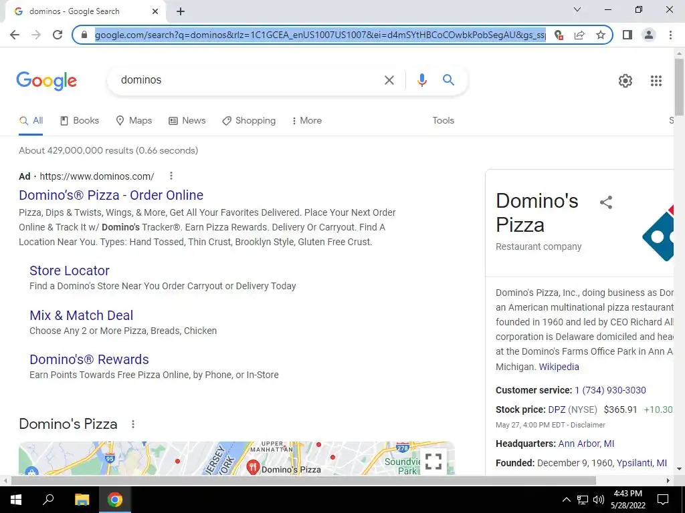This screenshot has height=513, width=685.
Task: Expand the More search categories
Action: (306, 121)
